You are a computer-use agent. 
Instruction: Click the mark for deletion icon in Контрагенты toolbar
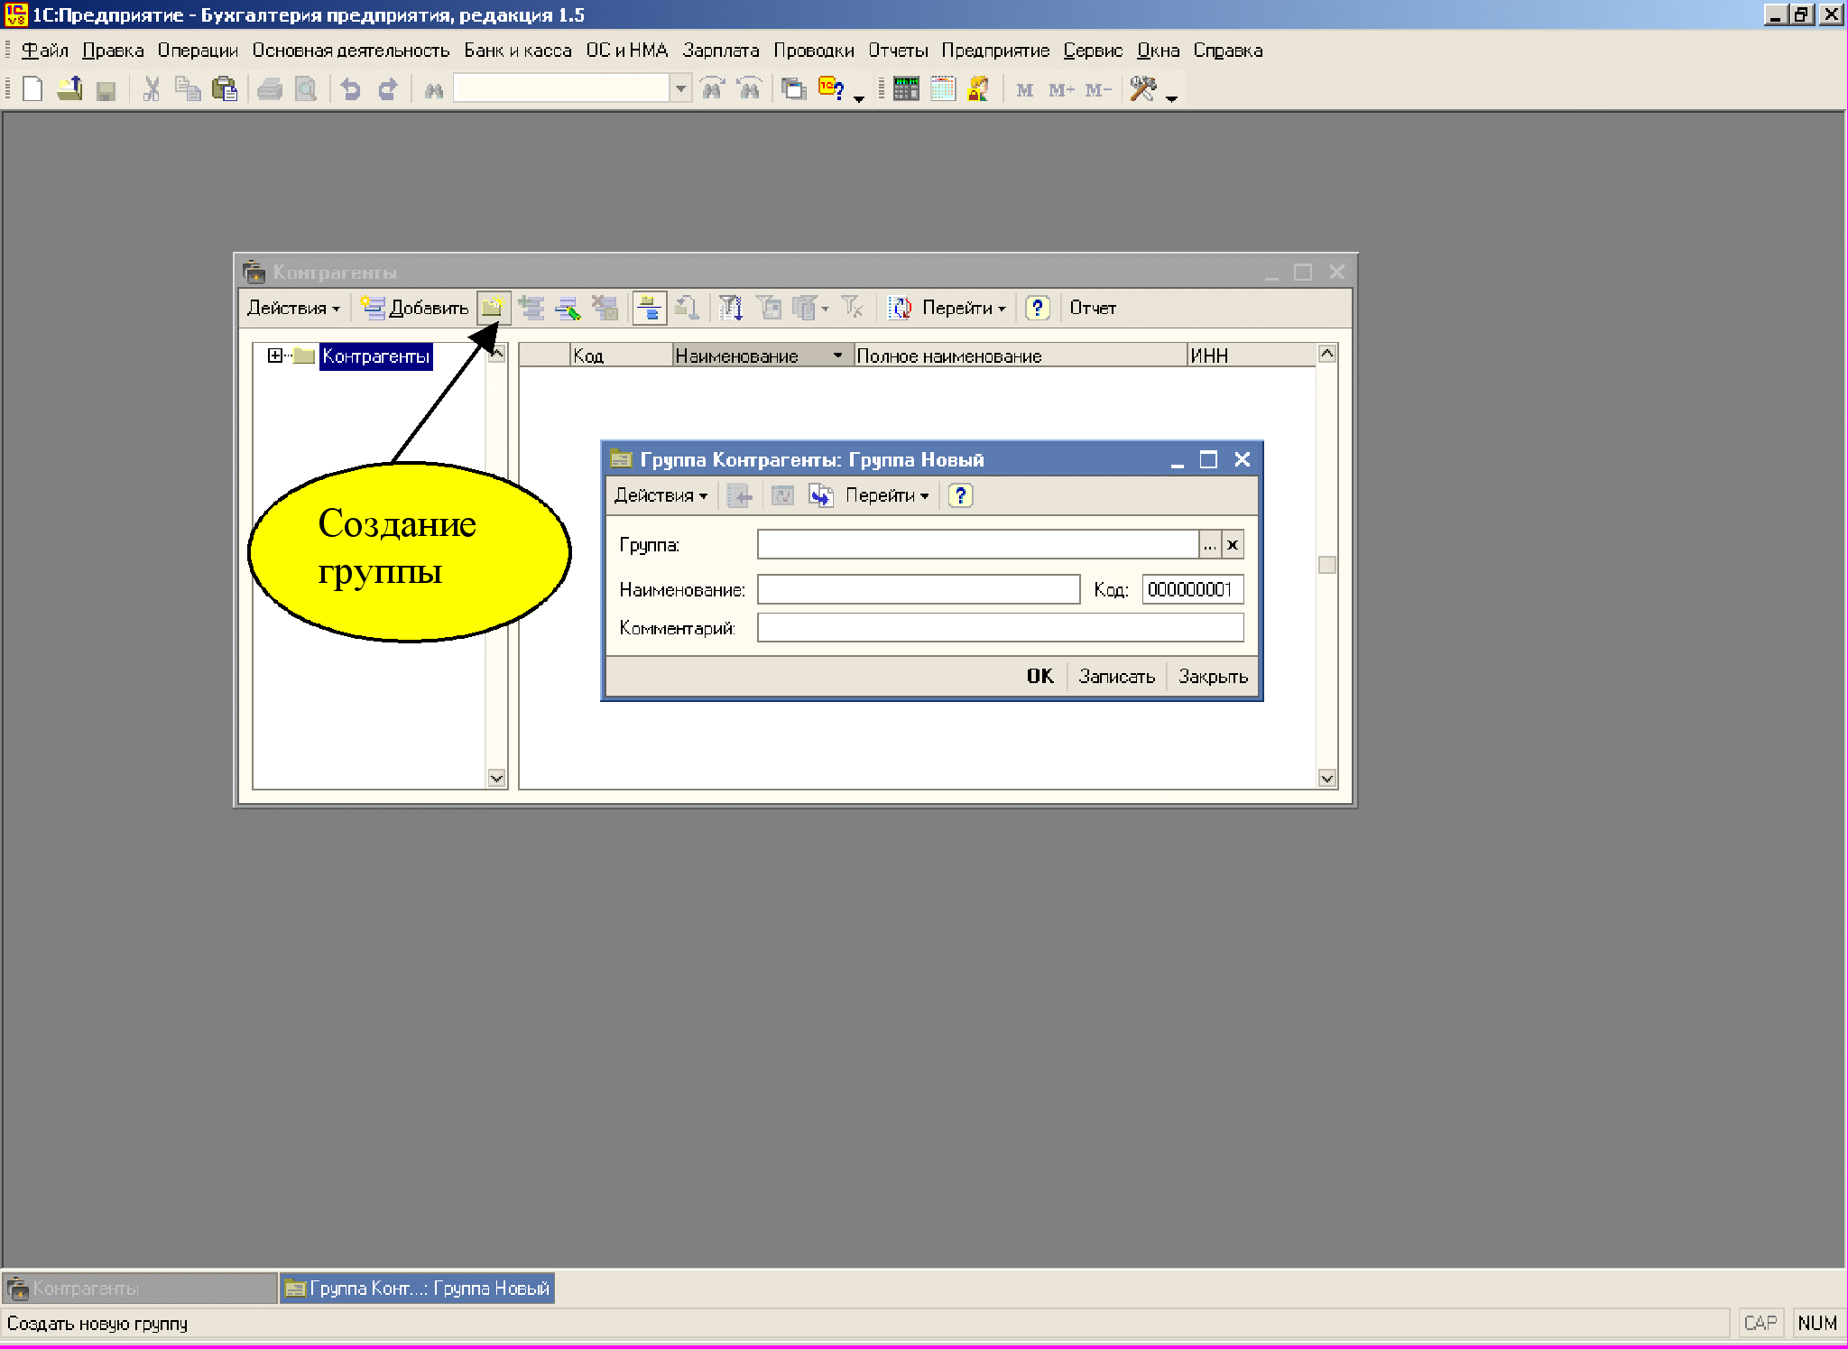point(605,309)
